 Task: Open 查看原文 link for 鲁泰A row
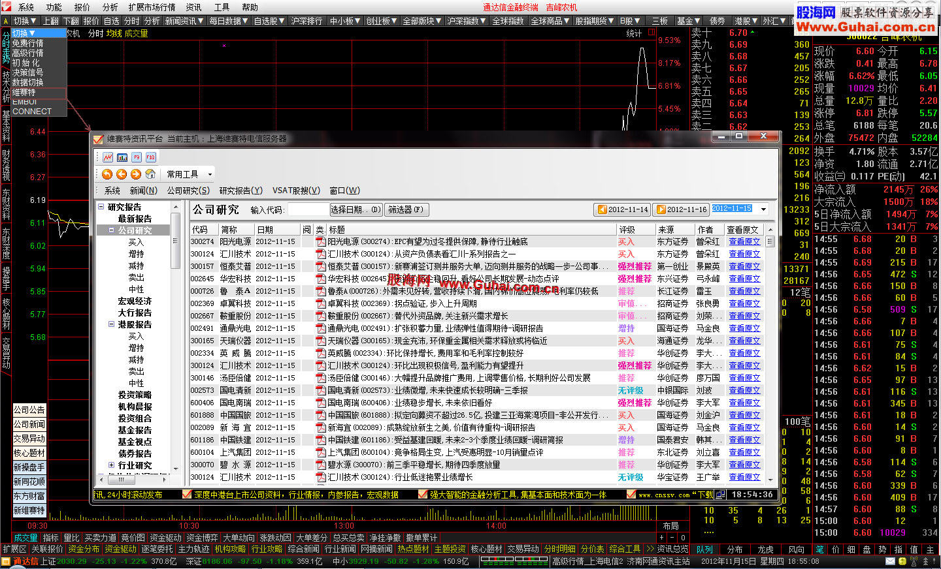tap(744, 291)
